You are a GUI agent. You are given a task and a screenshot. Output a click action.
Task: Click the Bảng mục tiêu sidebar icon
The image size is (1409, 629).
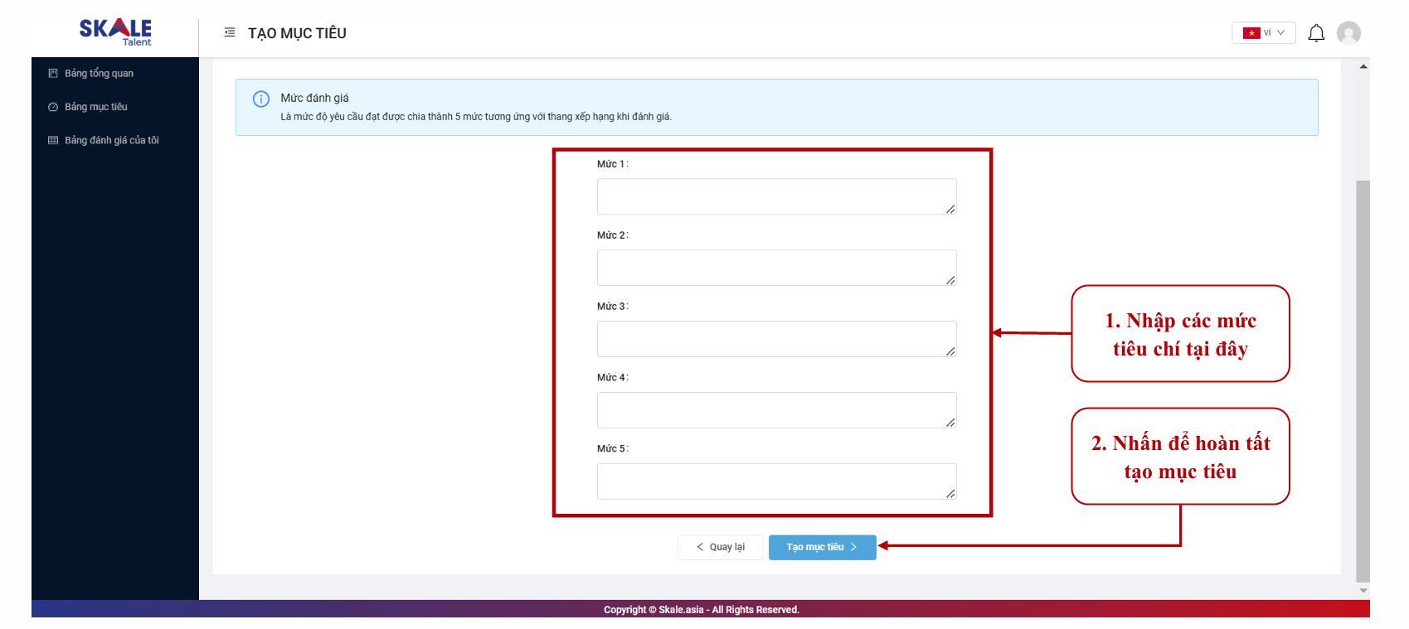click(53, 107)
